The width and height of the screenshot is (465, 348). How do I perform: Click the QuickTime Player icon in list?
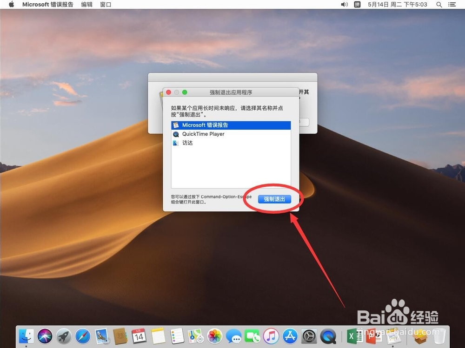tap(176, 134)
